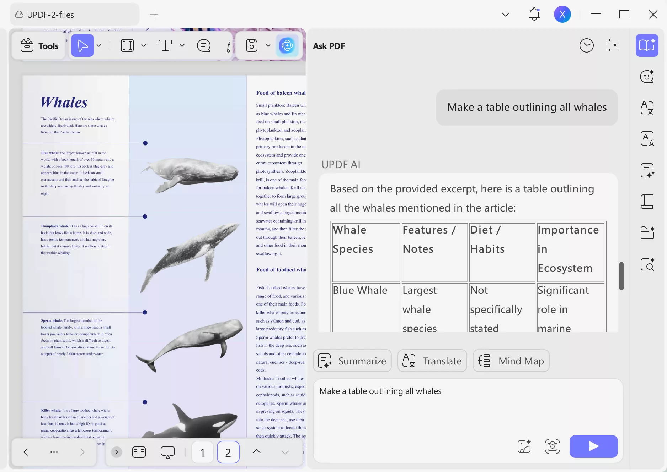
Task: Select the text edit tool
Action: pos(165,46)
